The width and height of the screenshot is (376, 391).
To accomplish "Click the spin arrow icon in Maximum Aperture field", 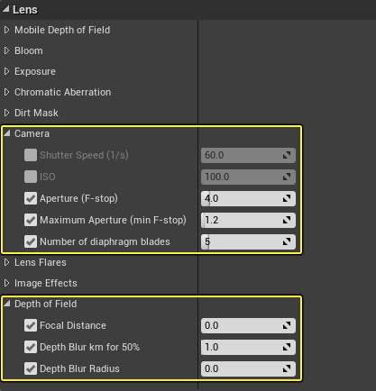I will (287, 220).
